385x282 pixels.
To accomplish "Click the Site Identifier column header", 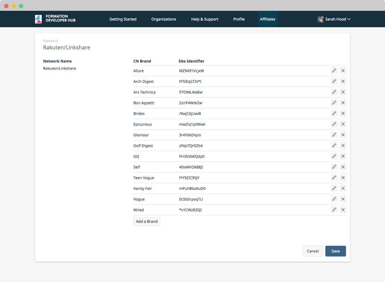I will coord(191,61).
